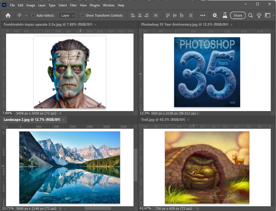Screen dimensions: 276x211
Task: Click the align vertical centers icon
Action: pyautogui.click(x=175, y=16)
